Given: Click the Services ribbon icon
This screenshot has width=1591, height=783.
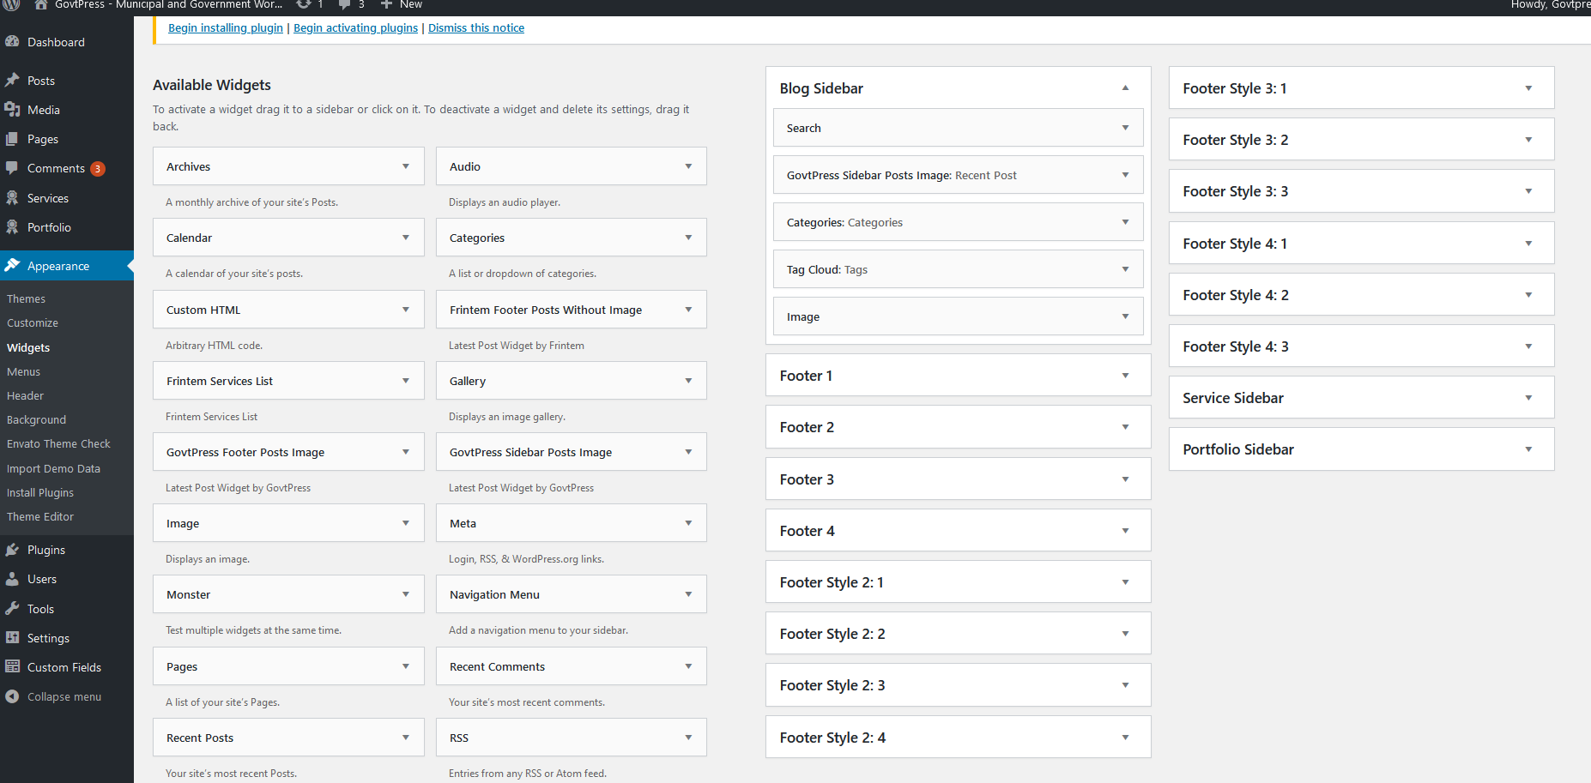Looking at the screenshot, I should click(12, 197).
